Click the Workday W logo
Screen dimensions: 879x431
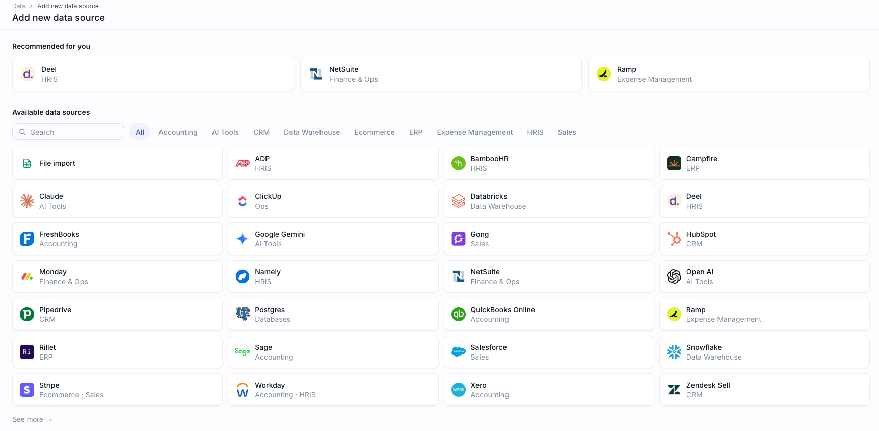(243, 390)
